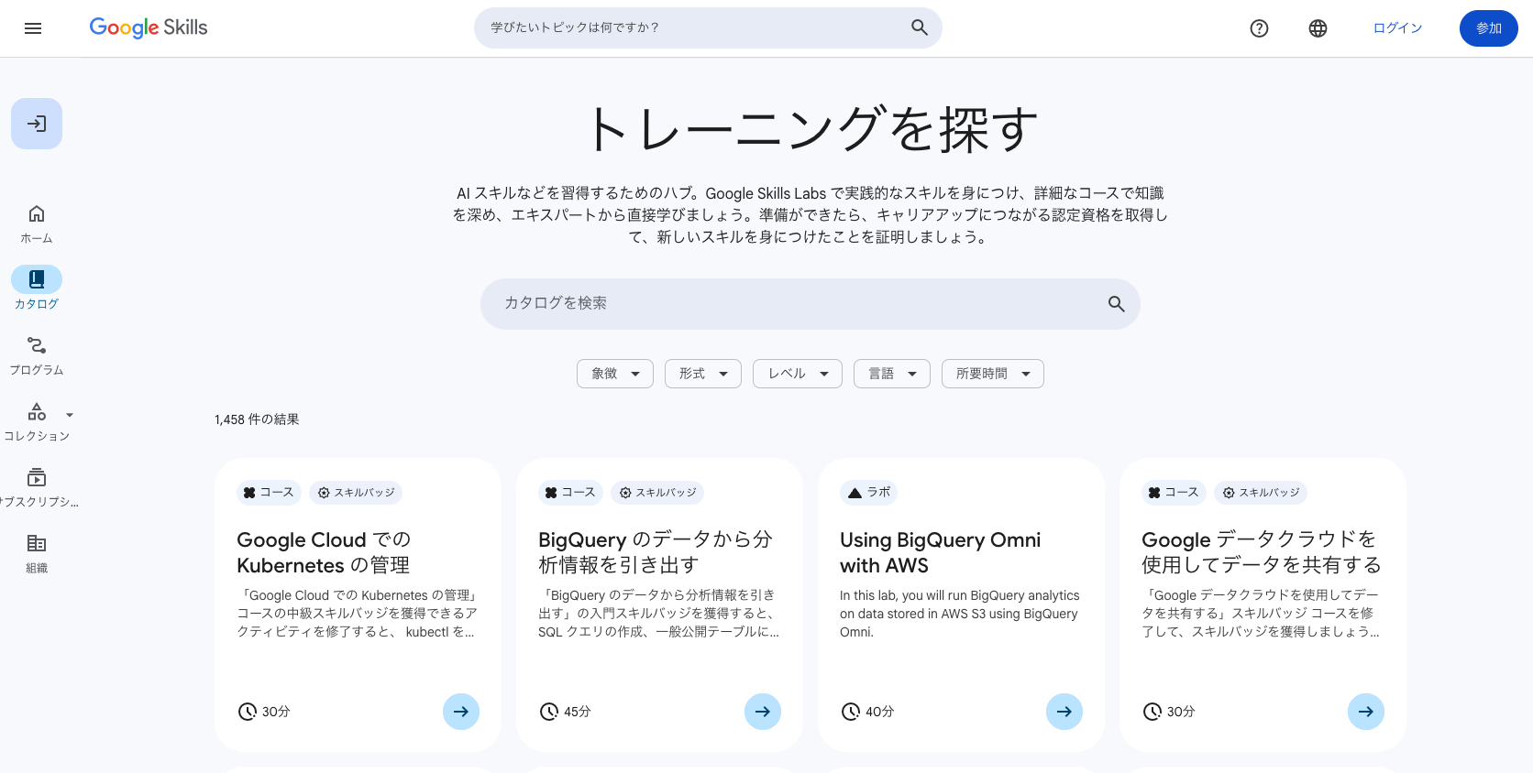The width and height of the screenshot is (1533, 773).
Task: Open the Google データクラウド course arrow button
Action: 1366,712
